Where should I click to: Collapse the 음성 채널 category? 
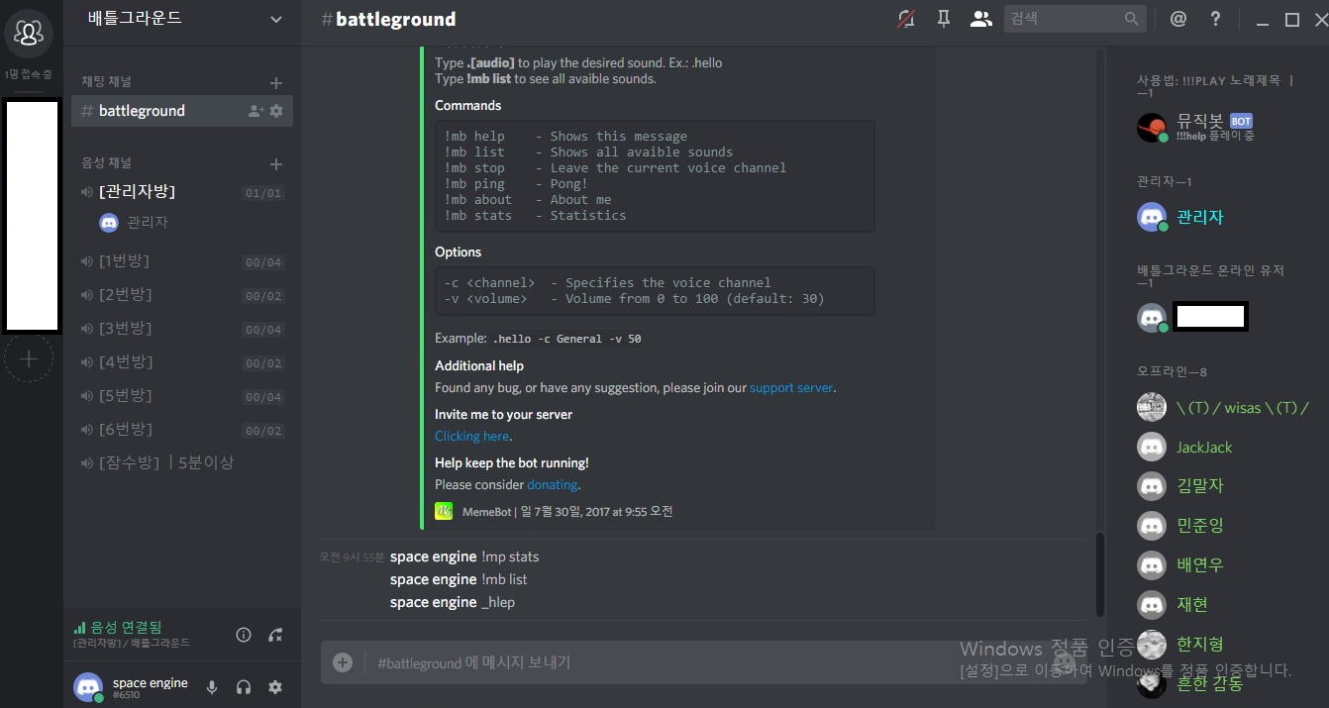(x=107, y=163)
